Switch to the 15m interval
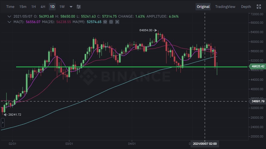Image resolution: width=266 pixels, height=149 pixels. pyautogui.click(x=23, y=7)
